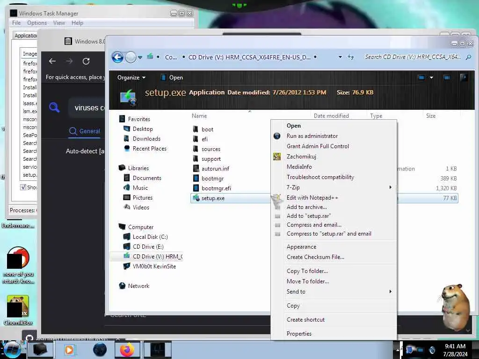Open the address bar history dropdown
Viewport: 479px width, 359px height.
(340, 57)
